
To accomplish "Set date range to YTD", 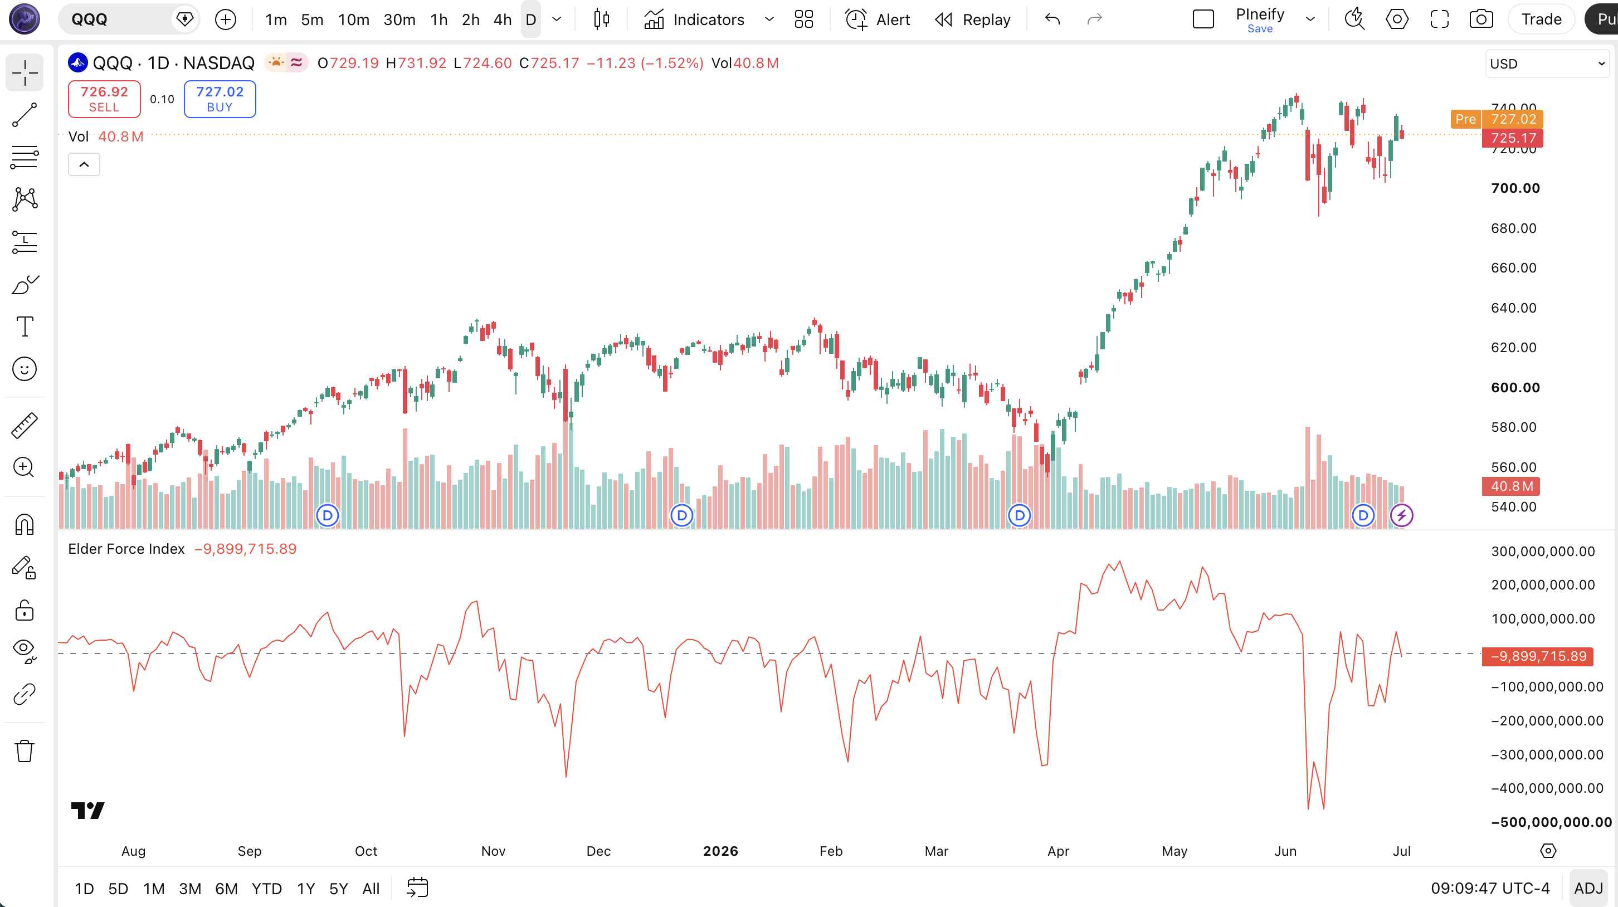I will [x=267, y=889].
